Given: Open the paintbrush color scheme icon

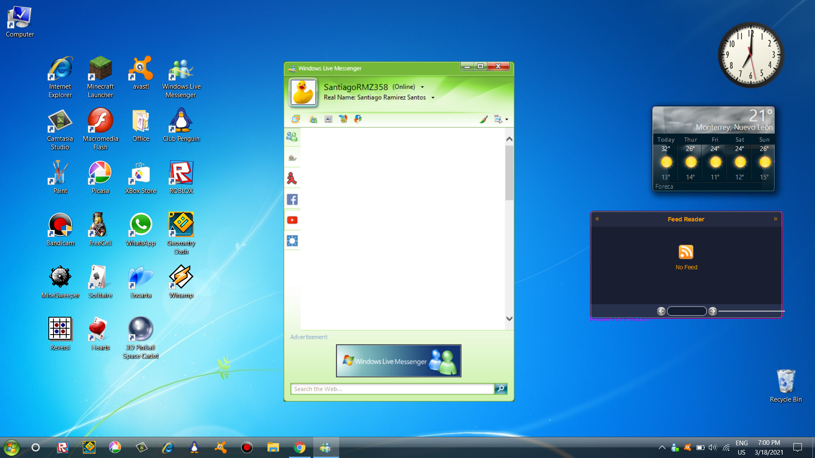Looking at the screenshot, I should click(x=483, y=119).
